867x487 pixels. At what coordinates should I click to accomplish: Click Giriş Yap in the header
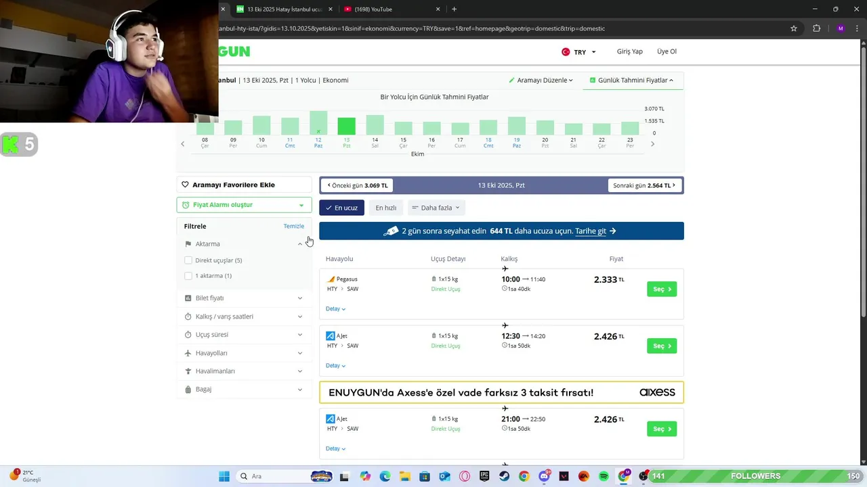[630, 51]
